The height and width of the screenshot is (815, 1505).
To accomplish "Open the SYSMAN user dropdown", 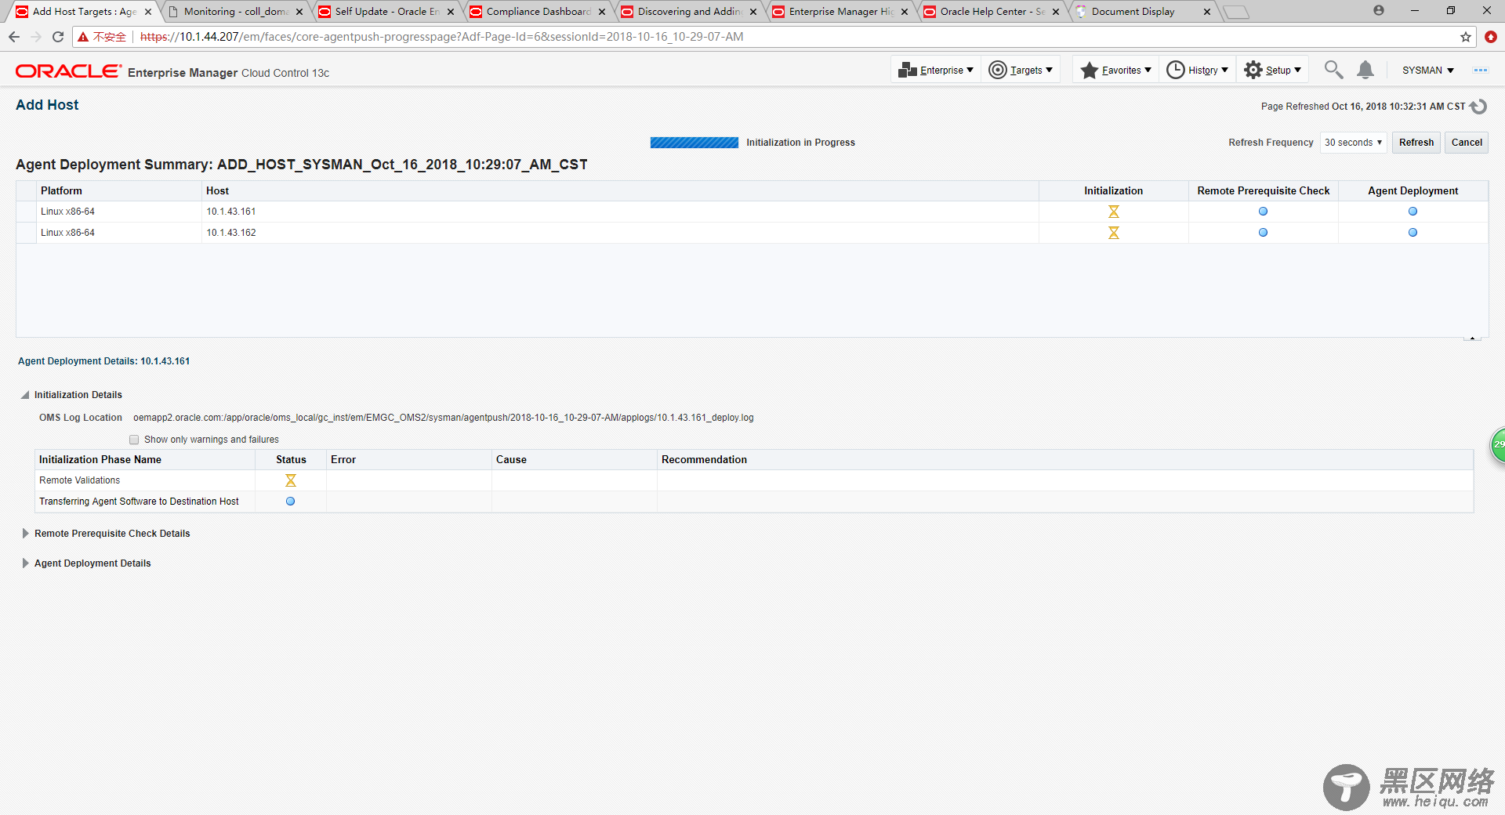I will click(1428, 70).
